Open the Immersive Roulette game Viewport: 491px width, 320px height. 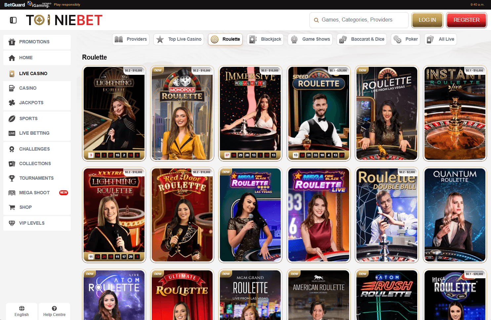250,113
